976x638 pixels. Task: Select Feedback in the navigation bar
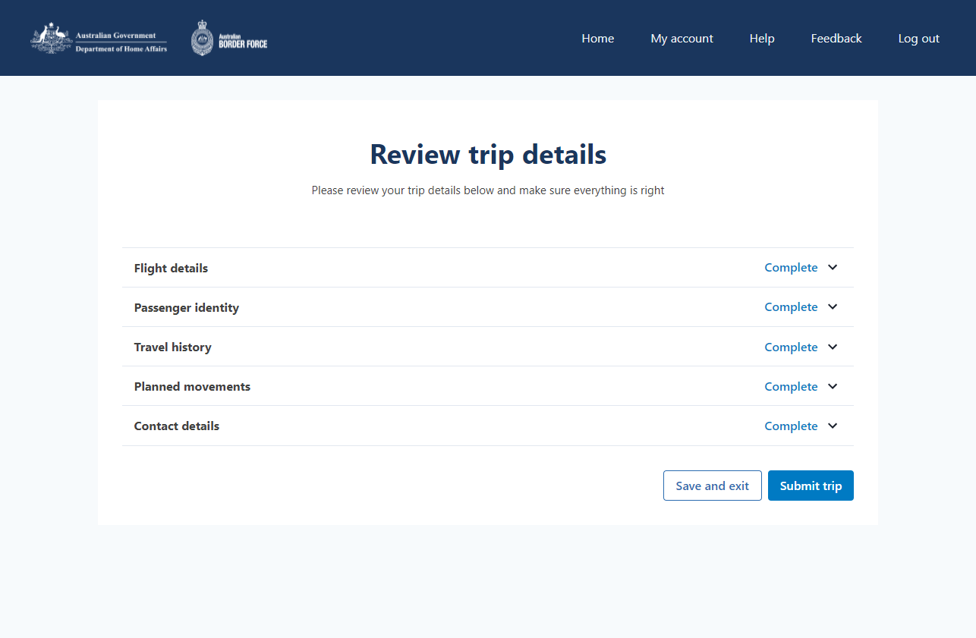(836, 39)
